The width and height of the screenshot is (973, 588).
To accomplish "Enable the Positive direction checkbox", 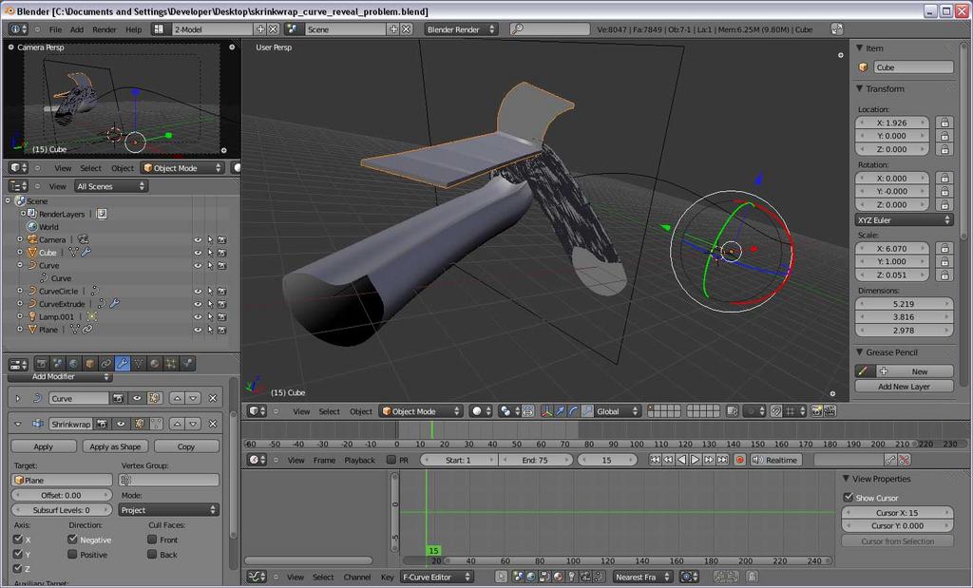I will coord(72,554).
